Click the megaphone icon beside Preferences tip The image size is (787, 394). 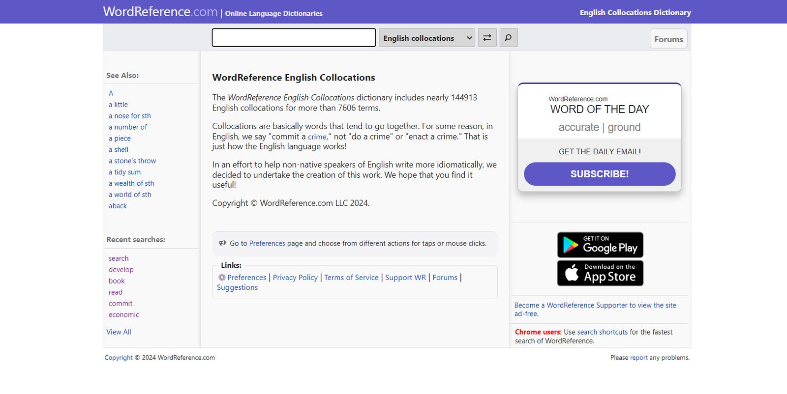coord(222,243)
